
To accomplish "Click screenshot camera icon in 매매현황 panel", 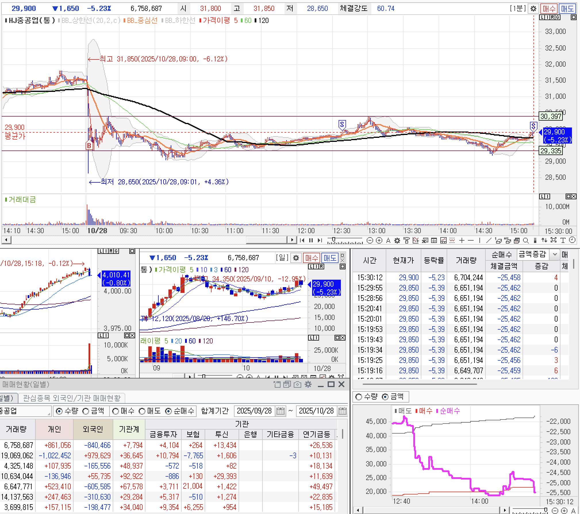I will click(x=297, y=384).
